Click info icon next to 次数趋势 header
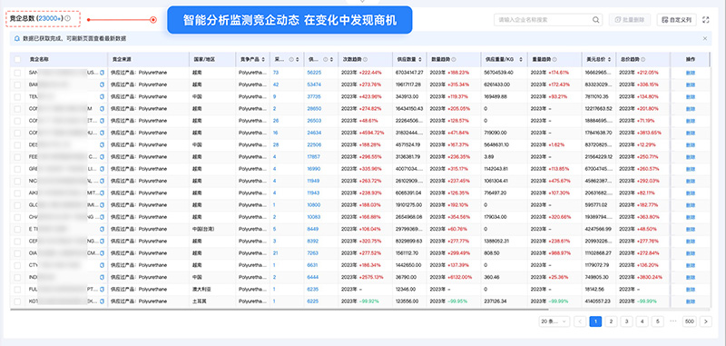 [x=366, y=59]
